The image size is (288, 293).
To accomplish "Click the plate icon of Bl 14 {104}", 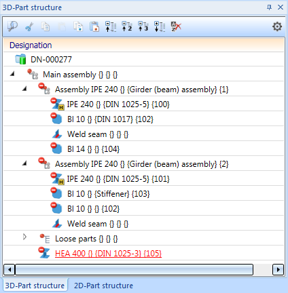I will click(x=56, y=149).
